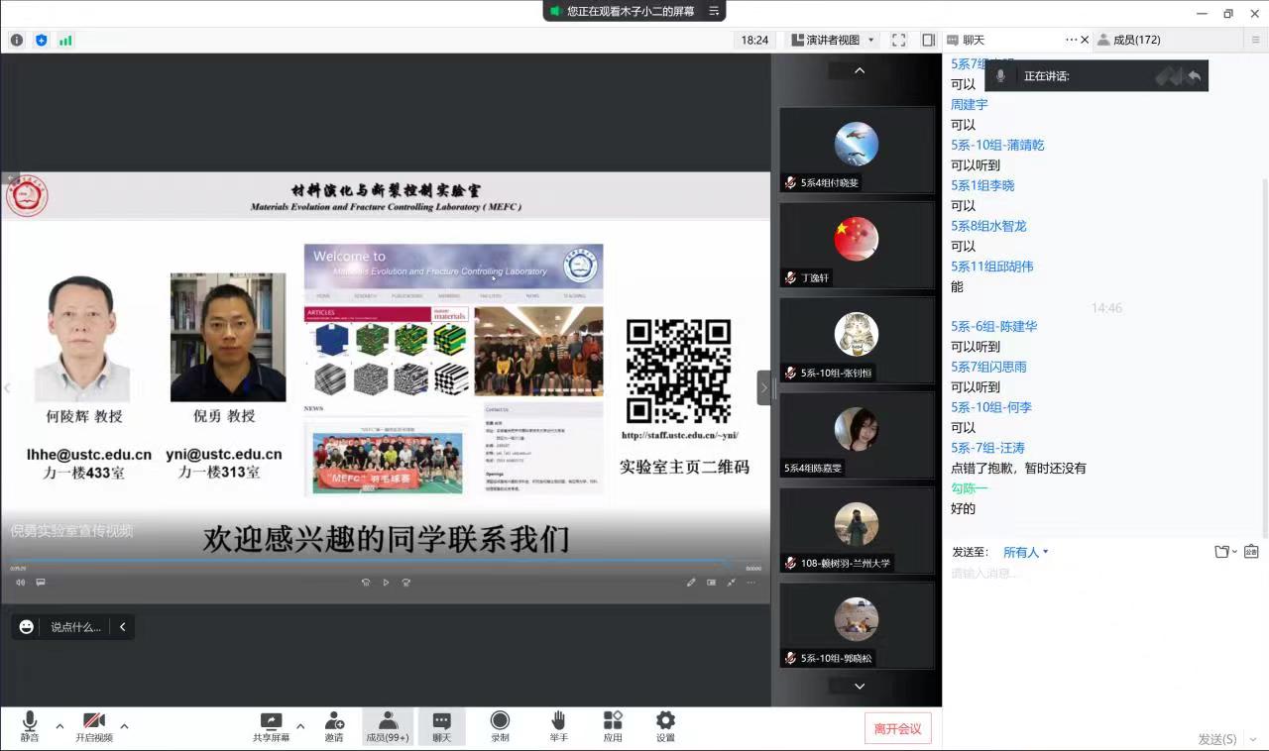This screenshot has width=1269, height=751.
Task: Enter full screen mode icon
Action: click(x=898, y=41)
